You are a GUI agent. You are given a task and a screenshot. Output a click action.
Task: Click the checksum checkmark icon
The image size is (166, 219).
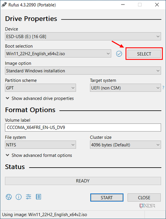coord(119,54)
